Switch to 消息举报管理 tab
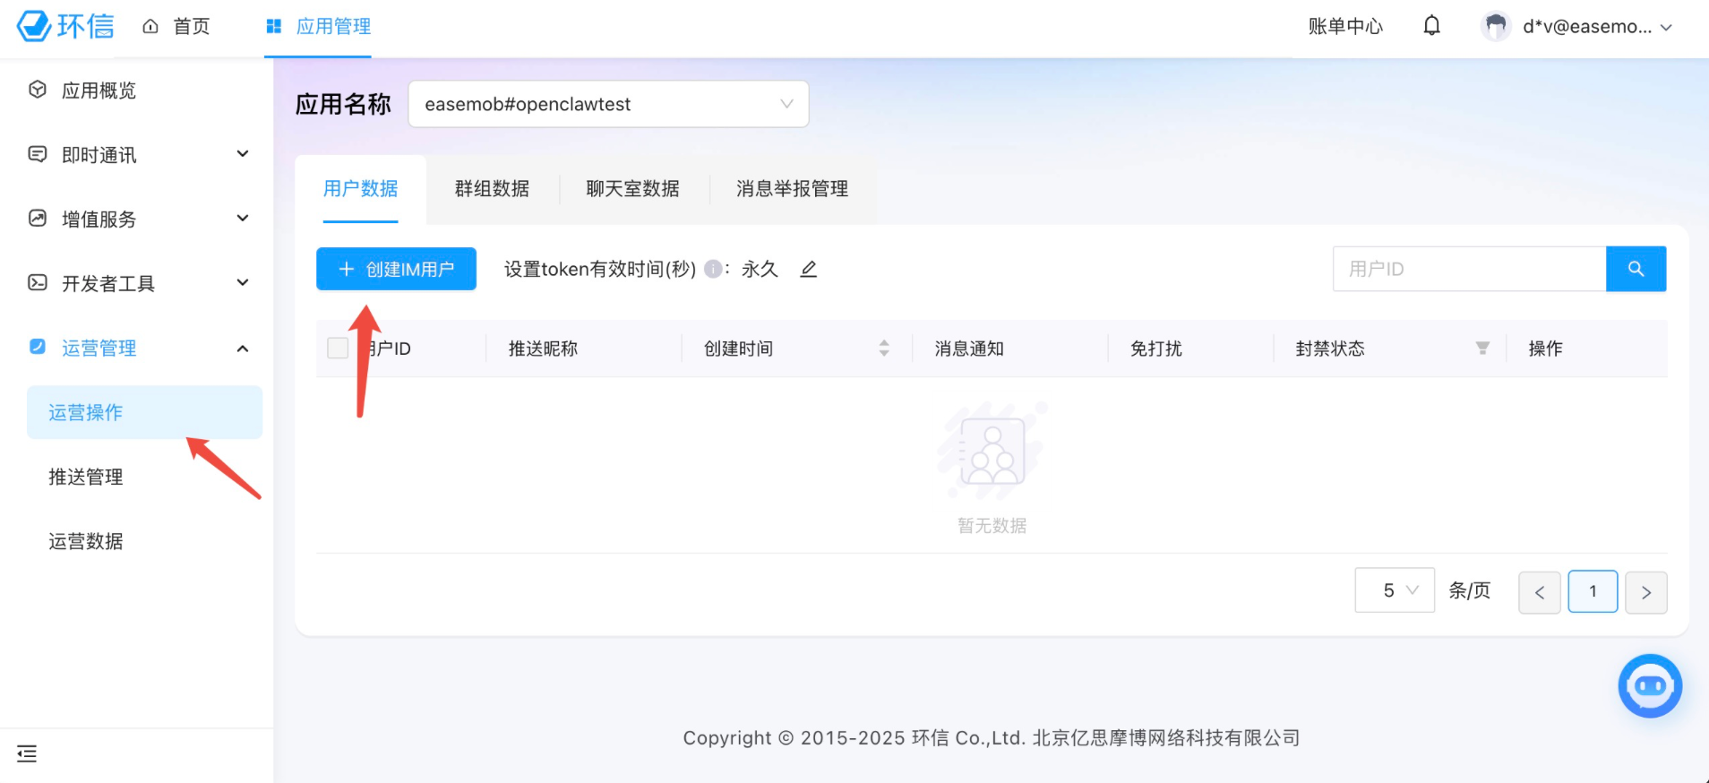Image resolution: width=1709 pixels, height=783 pixels. pyautogui.click(x=792, y=189)
